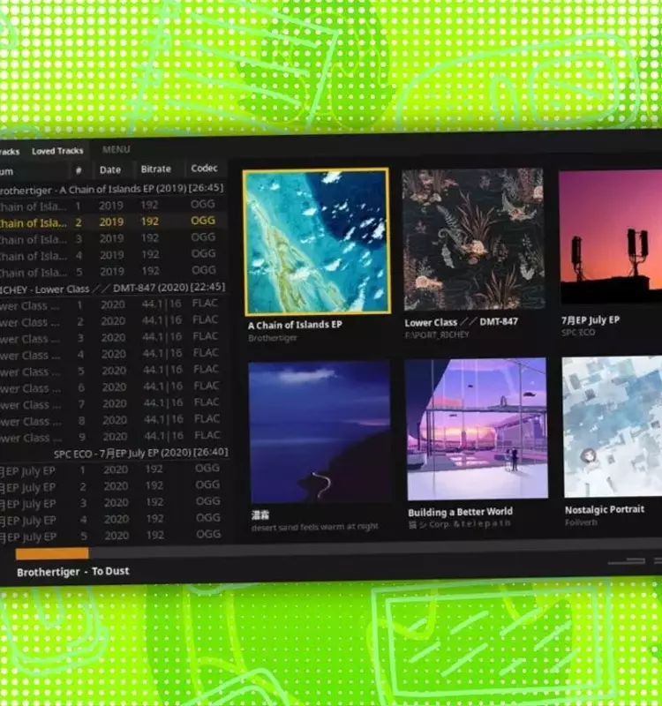
Task: Select Lower Class FLAC track 9
Action: 114,436
